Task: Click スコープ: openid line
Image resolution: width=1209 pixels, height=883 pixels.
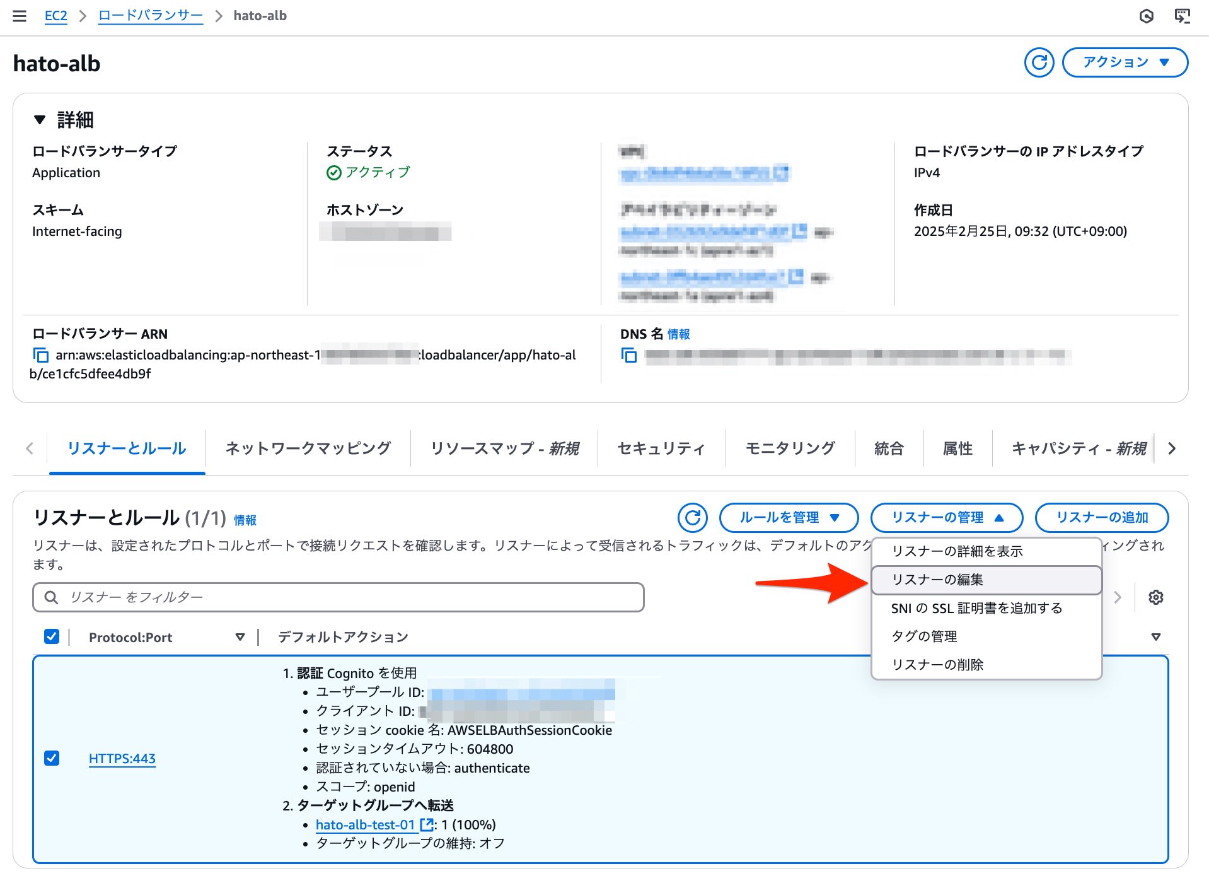Action: [x=365, y=787]
